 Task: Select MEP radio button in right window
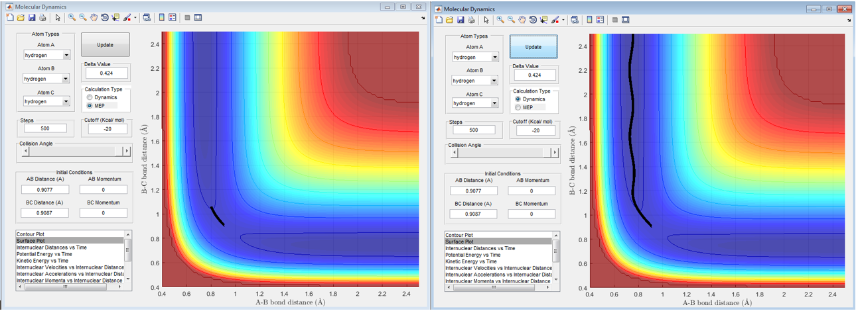click(519, 107)
